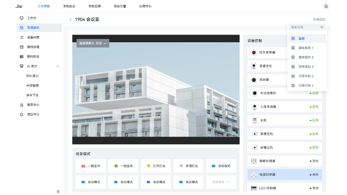Click the search magnifier in 搜索空间 box
Image resolution: width=347 pixels, height=195 pixels.
[322, 27]
